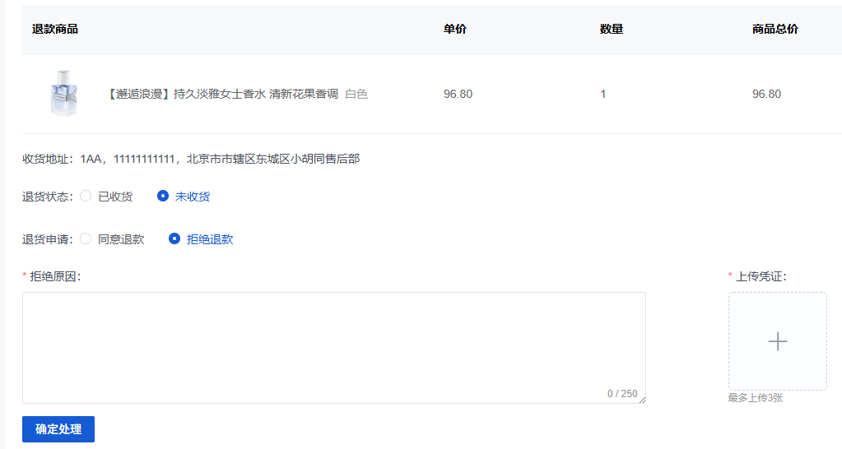The width and height of the screenshot is (842, 449).
Task: Click the 最多上传3张 hint text
Action: click(x=756, y=398)
